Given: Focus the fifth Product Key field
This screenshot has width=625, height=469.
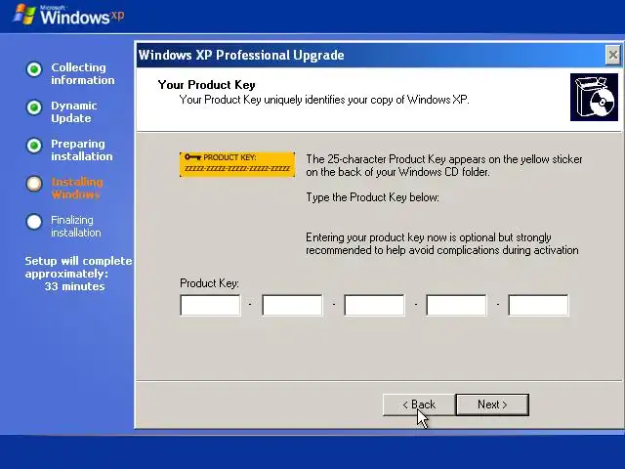Looking at the screenshot, I should 538,305.
